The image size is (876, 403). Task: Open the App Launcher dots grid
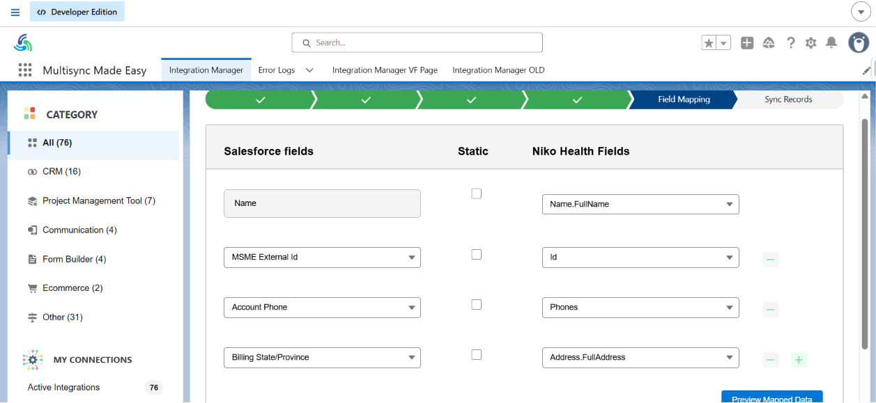pos(25,70)
